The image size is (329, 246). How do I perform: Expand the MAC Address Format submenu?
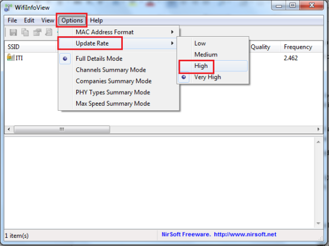coord(119,32)
